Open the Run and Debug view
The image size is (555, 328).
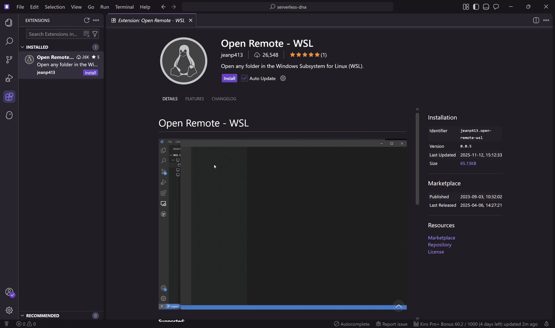(x=8, y=78)
